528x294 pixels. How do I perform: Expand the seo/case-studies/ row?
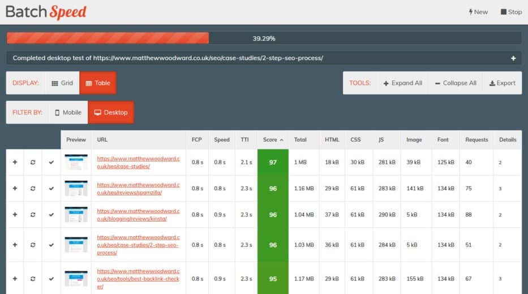coord(15,162)
